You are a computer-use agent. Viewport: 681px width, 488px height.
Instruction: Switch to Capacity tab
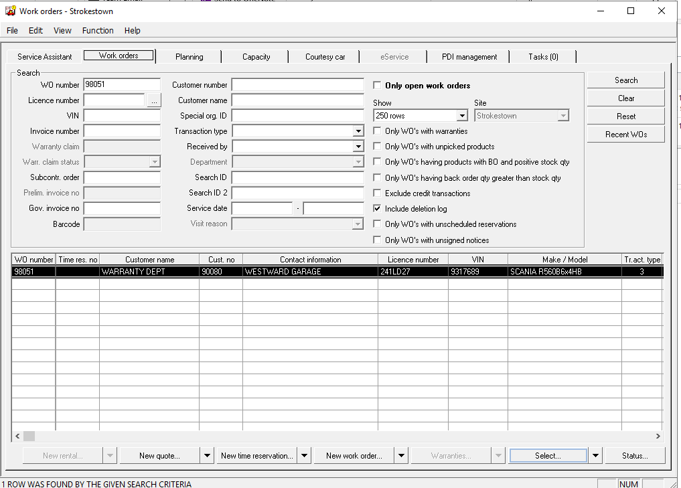(x=256, y=57)
